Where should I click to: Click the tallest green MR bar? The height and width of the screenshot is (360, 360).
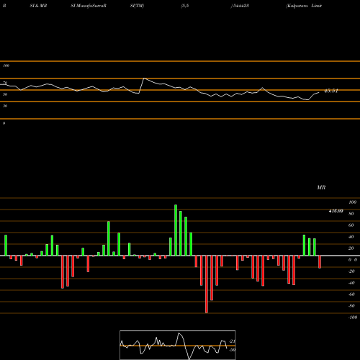[176, 230]
